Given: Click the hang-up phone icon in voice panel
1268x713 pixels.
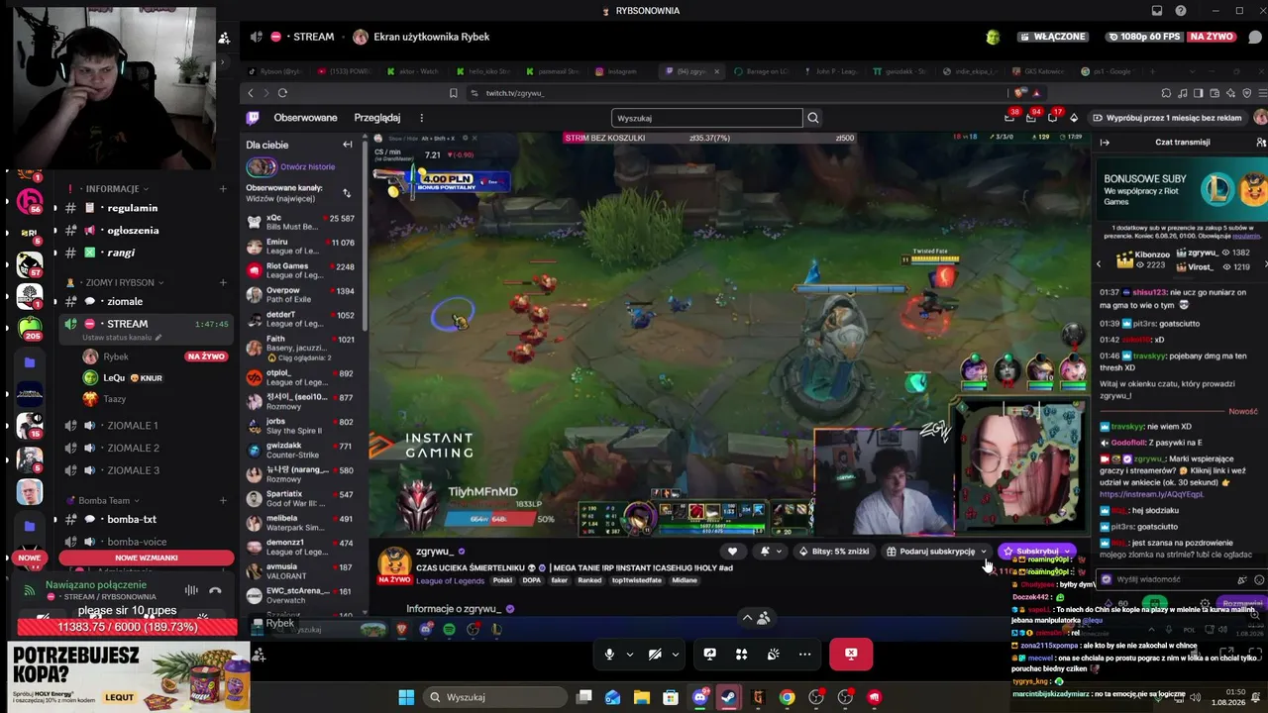Looking at the screenshot, I should click(216, 590).
